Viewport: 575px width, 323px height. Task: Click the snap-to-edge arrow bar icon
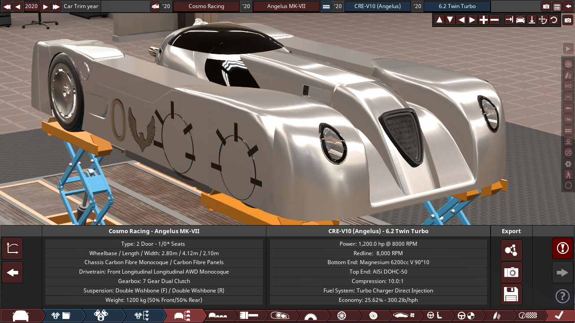click(x=509, y=20)
